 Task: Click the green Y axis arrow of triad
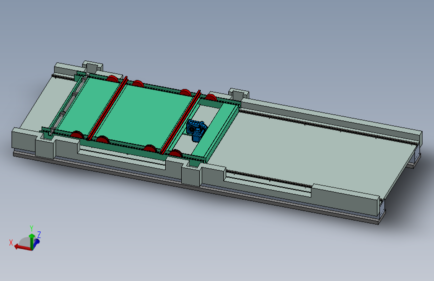coord(32,241)
